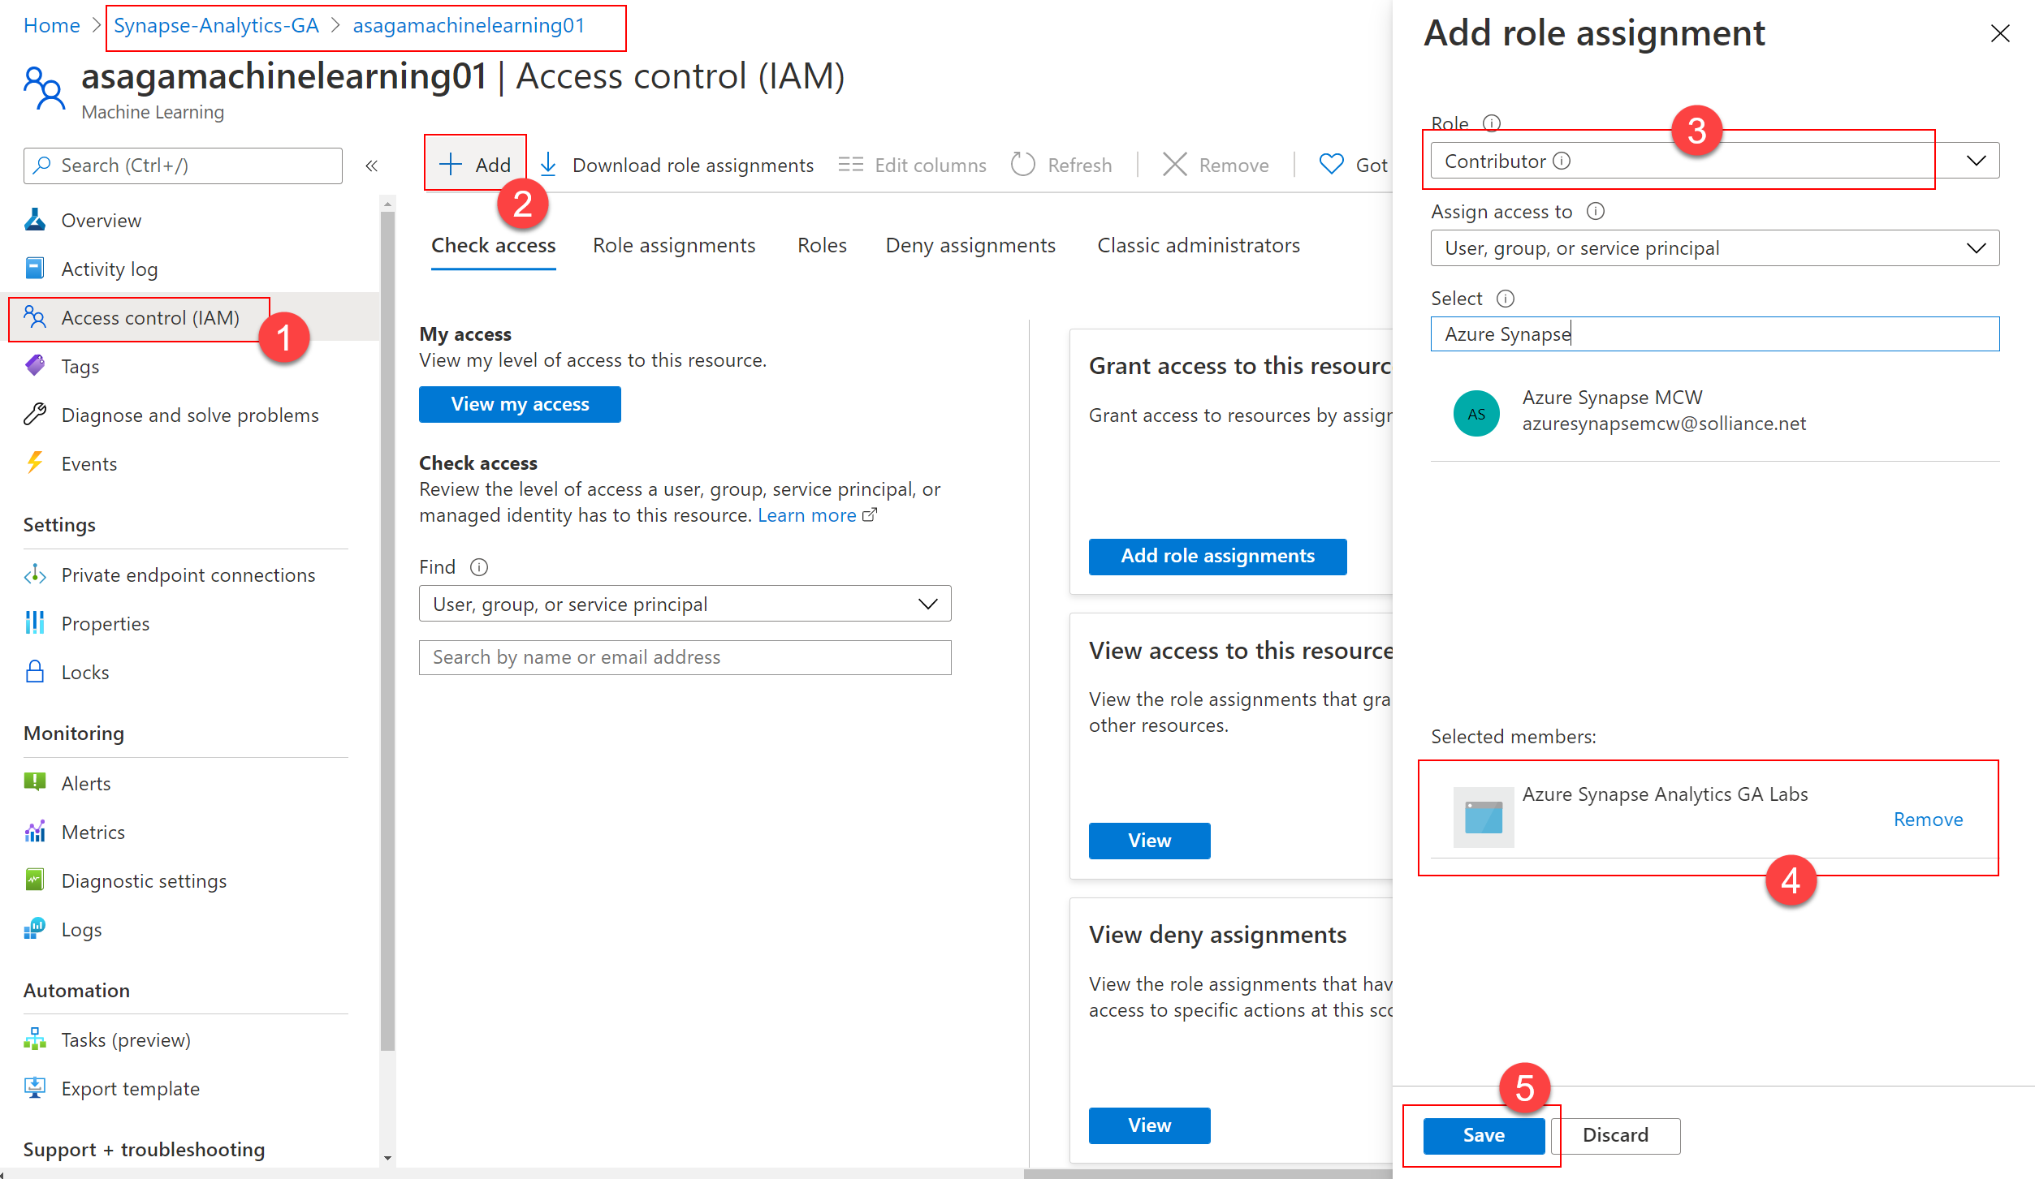Open the Deny assignments tab

970,245
